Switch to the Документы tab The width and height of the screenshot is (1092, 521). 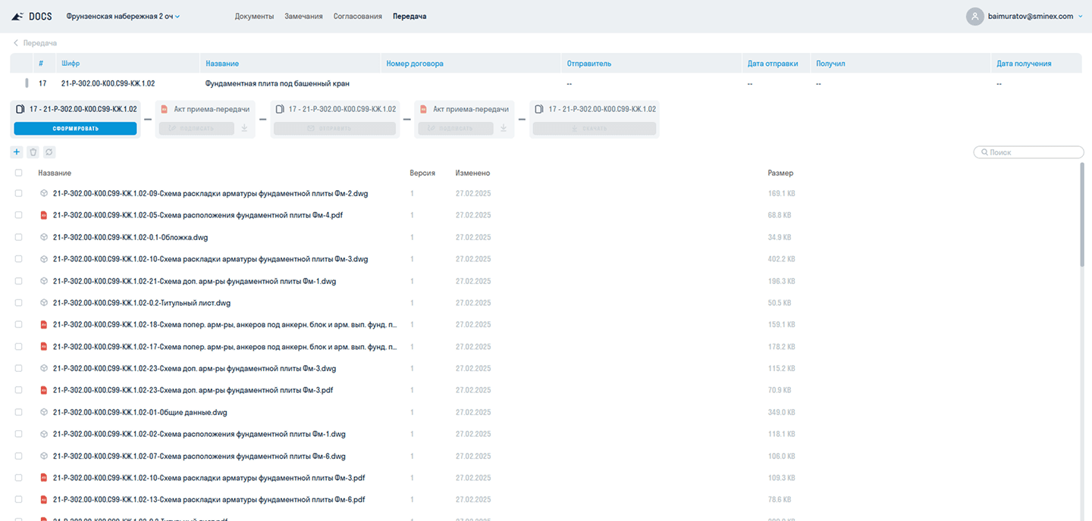coord(254,16)
